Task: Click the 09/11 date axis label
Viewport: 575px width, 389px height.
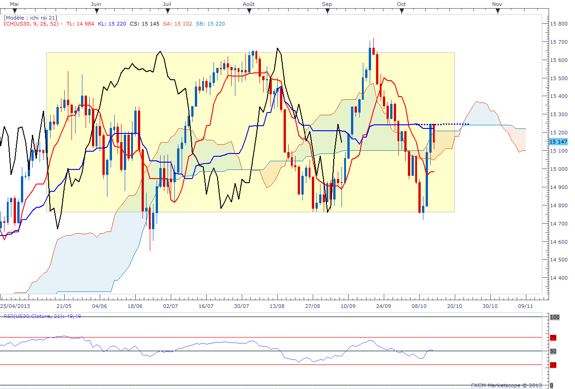Action: 525,306
